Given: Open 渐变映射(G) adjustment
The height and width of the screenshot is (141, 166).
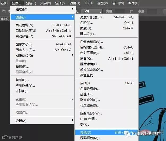Looking at the screenshot, I should tap(107, 100).
